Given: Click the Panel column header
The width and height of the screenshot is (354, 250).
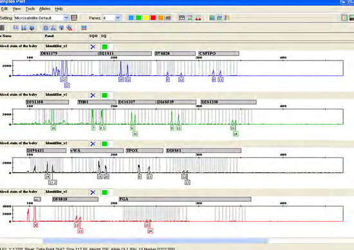Looking at the screenshot, I should (x=49, y=36).
